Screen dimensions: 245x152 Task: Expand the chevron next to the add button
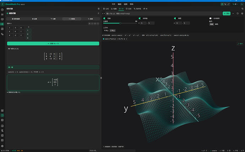(x=233, y=13)
